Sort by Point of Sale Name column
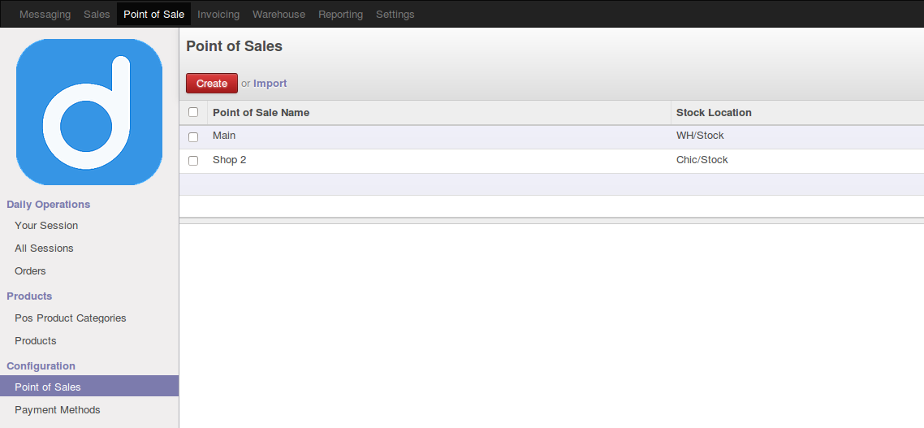924x428 pixels. click(261, 113)
